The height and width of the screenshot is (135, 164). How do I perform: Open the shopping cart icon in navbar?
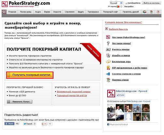[x=151, y=12]
